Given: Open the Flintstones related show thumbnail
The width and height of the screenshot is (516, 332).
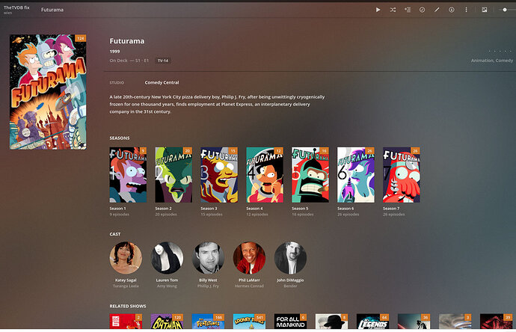Looking at the screenshot, I should coord(208,322).
